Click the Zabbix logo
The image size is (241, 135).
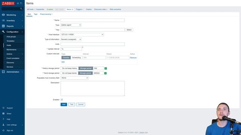click(x=8, y=3)
